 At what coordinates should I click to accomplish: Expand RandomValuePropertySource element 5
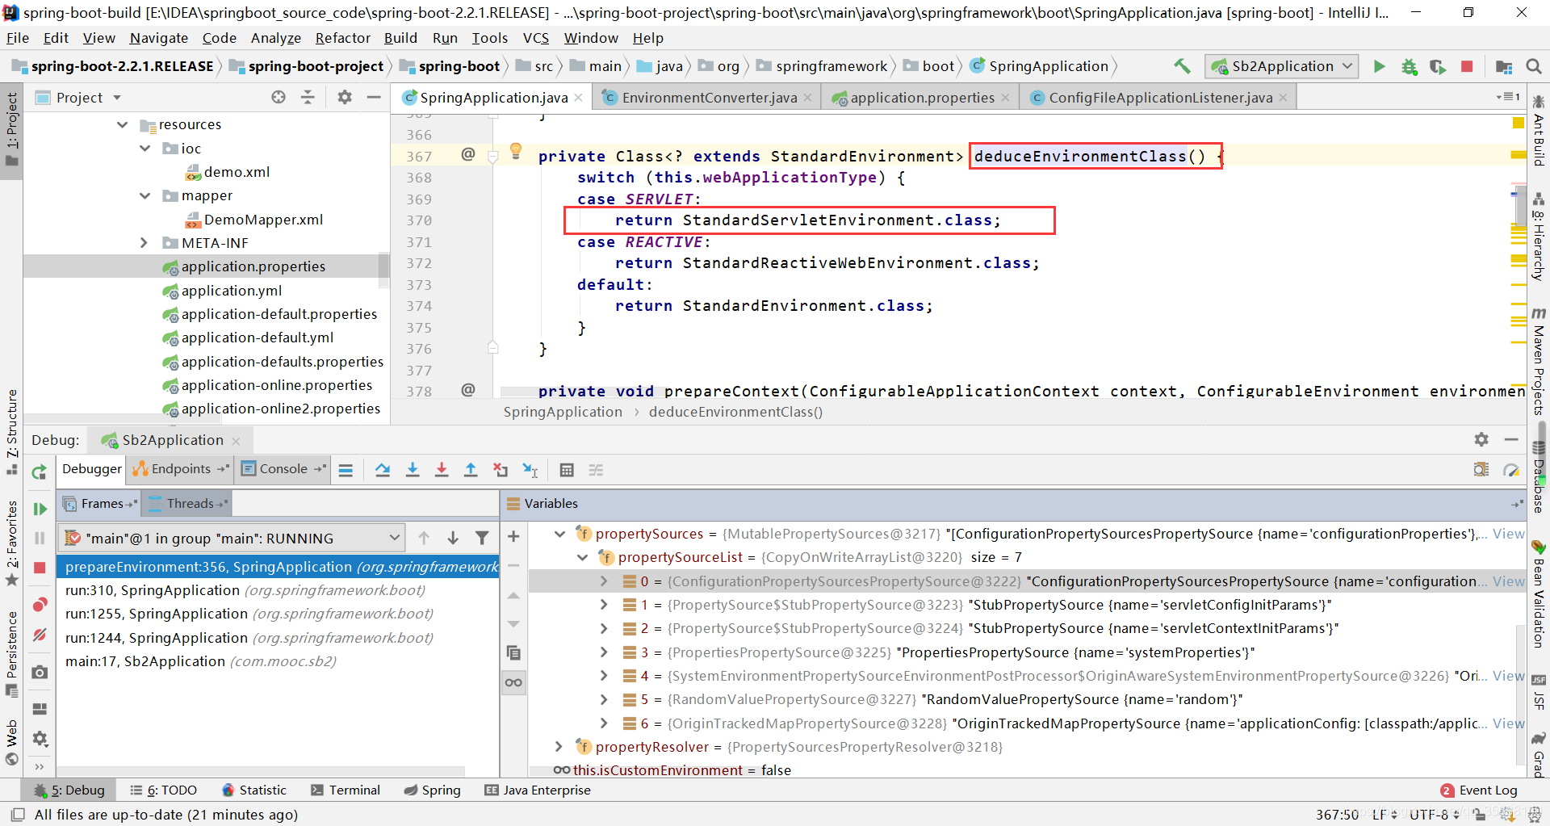(x=604, y=699)
